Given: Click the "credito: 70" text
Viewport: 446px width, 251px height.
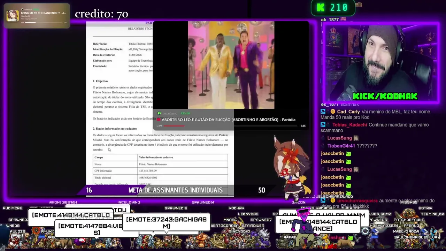Looking at the screenshot, I should 101,14.
